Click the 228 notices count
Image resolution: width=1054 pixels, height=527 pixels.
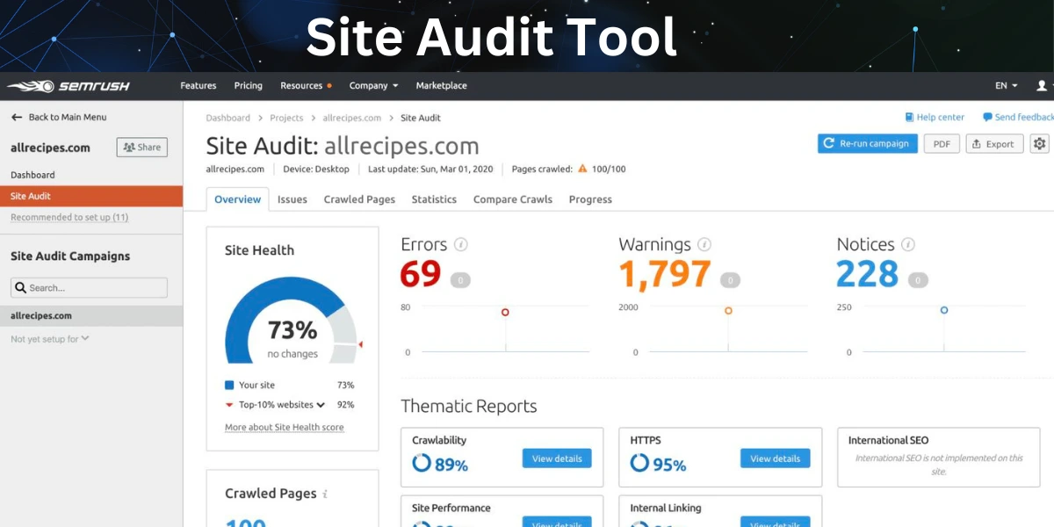868,275
